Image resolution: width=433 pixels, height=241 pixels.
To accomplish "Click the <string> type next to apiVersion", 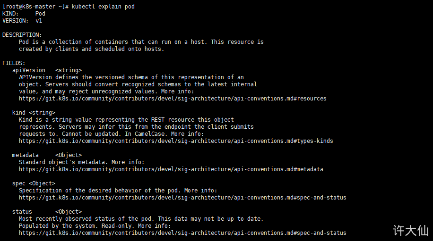I will coord(69,70).
